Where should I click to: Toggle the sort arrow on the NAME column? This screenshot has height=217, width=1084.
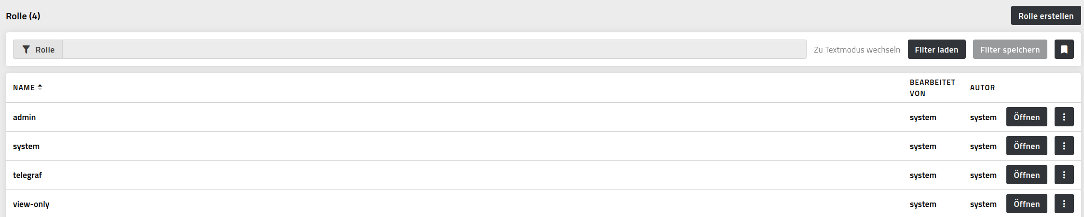click(x=40, y=87)
